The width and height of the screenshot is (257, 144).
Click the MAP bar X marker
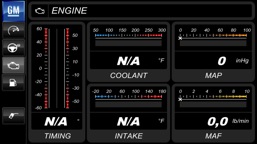click(x=180, y=38)
